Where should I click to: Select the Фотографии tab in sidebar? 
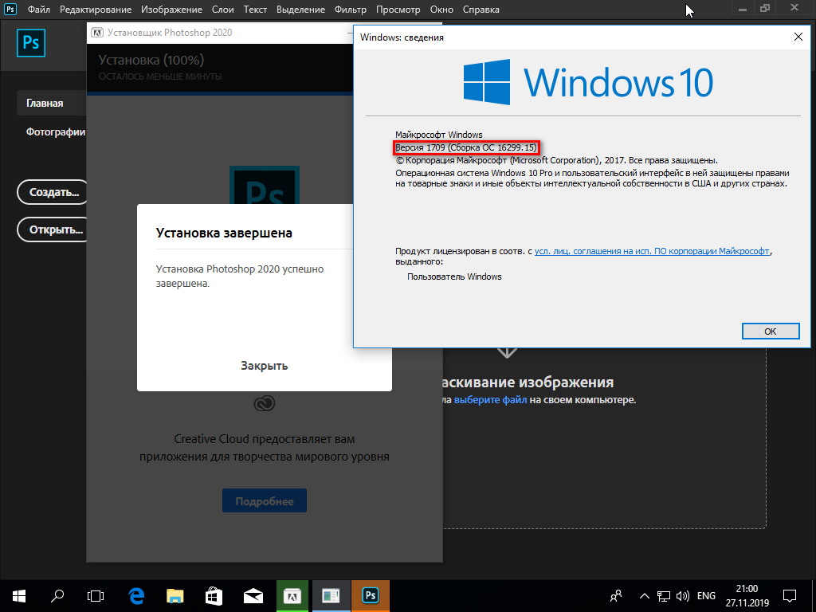click(55, 132)
